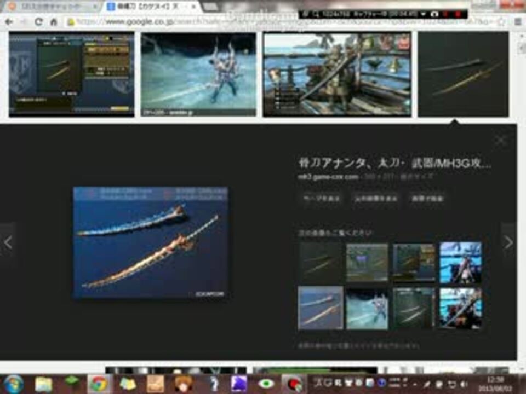Open Google Chrome taskbar icon

(99, 384)
